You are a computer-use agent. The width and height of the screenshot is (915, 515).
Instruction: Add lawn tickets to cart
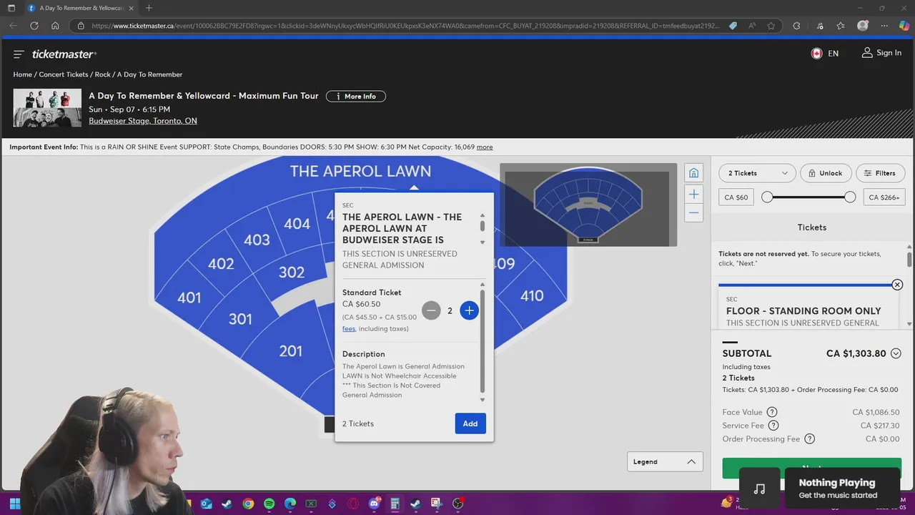click(470, 423)
